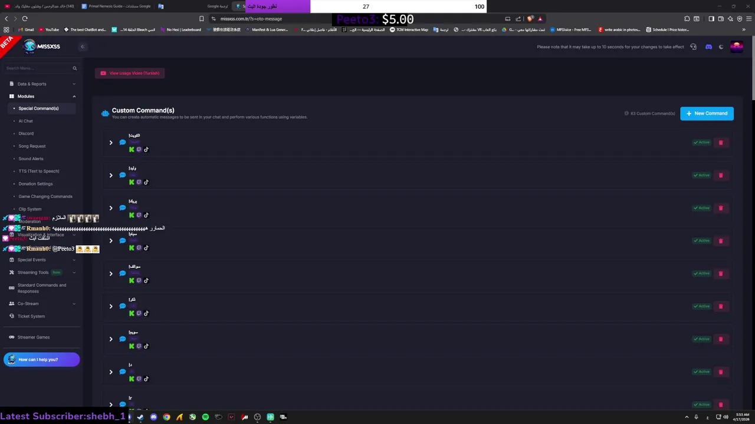Viewport: 755px width, 424px height.
Task: Open the Discord link in site header
Action: [708, 47]
